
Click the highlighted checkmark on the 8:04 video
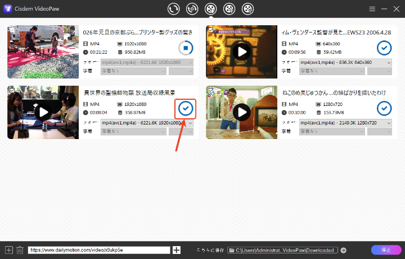[185, 108]
